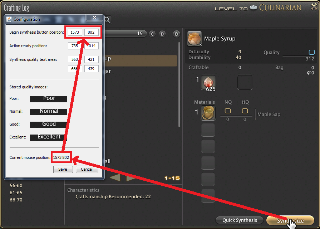The height and width of the screenshot is (229, 320).
Task: Click the quality text area field showing 421
Action: pos(91,59)
